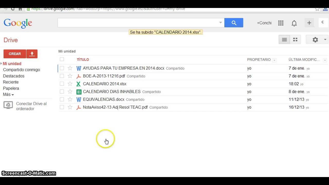Click Sheets icon of CALENDARIO DIAS INHABILES

coord(79,92)
